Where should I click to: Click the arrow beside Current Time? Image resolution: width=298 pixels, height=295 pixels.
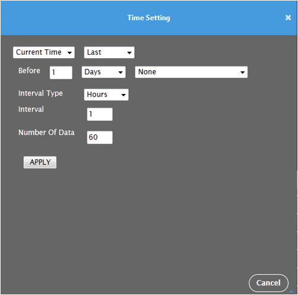(69, 53)
